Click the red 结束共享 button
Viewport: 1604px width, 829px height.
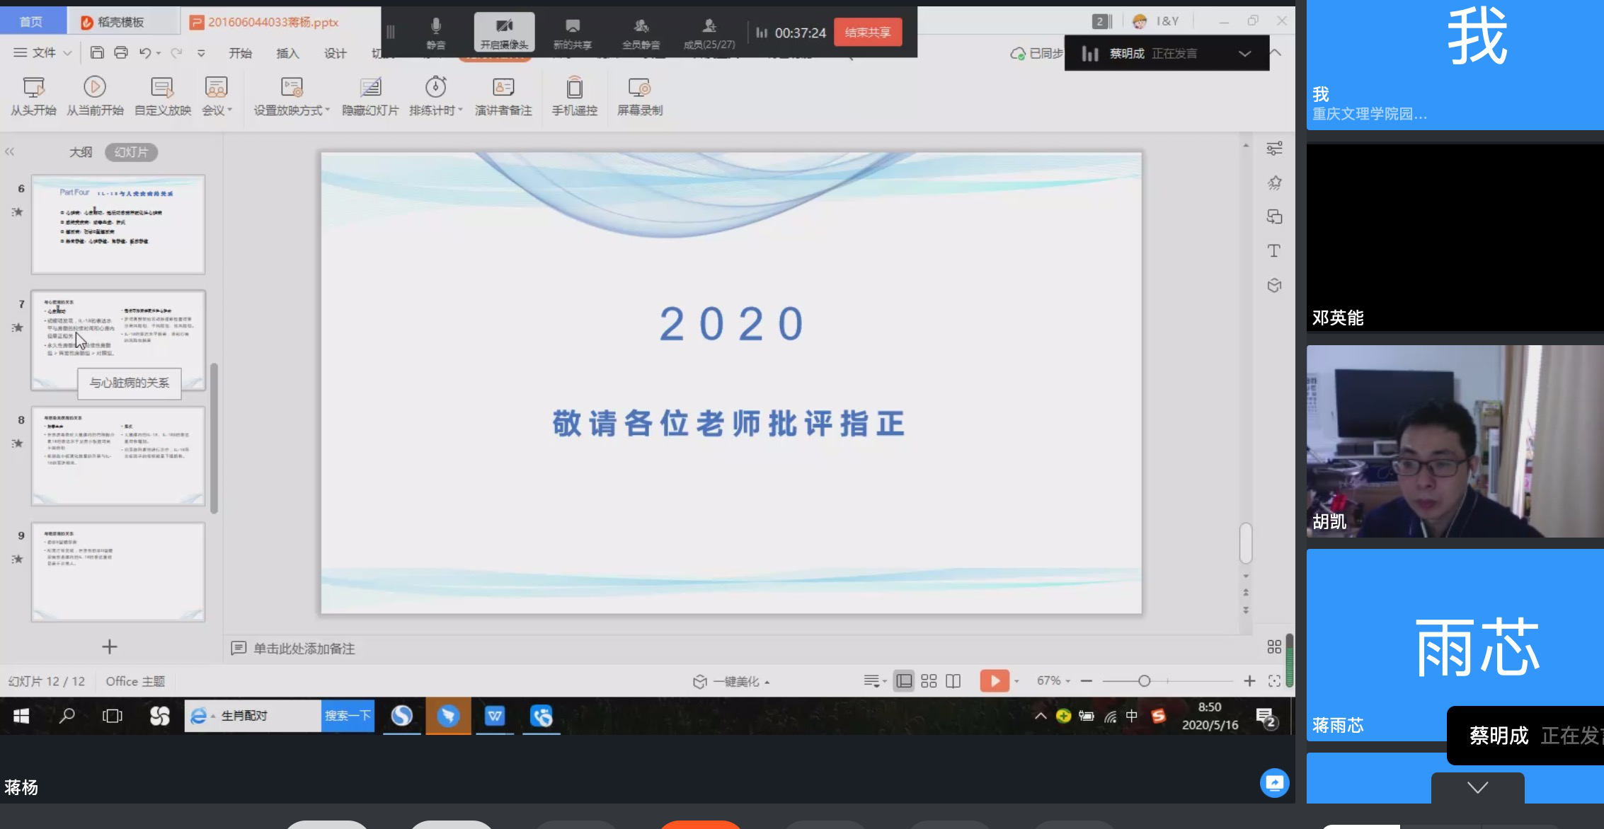click(868, 32)
